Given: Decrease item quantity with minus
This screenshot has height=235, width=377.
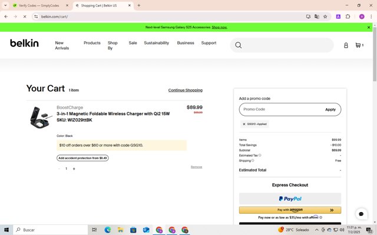Looking at the screenshot, I should coord(59,169).
